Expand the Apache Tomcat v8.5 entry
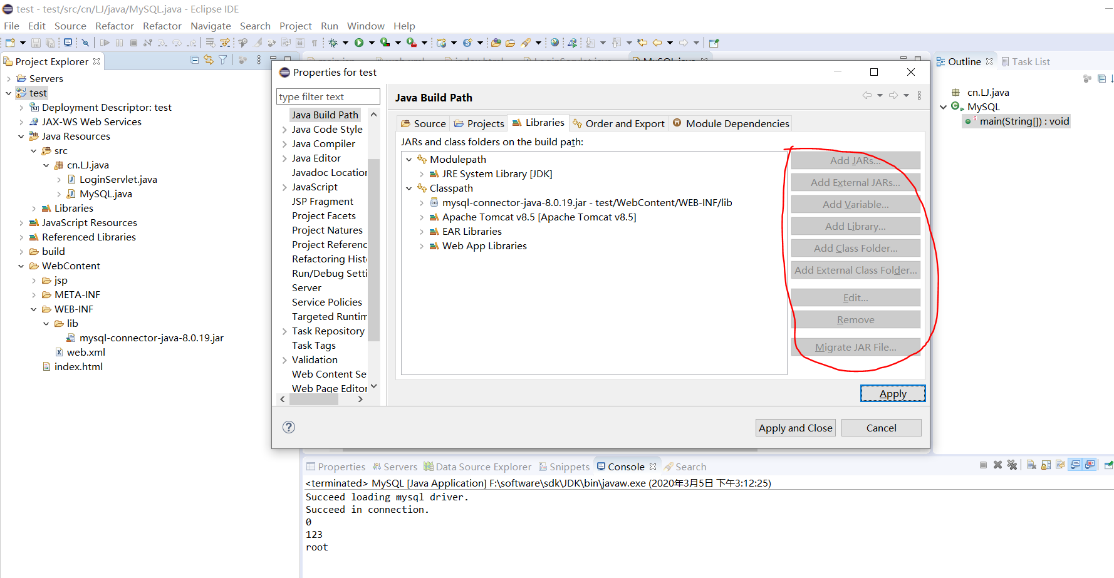The image size is (1114, 578). pyautogui.click(x=422, y=217)
